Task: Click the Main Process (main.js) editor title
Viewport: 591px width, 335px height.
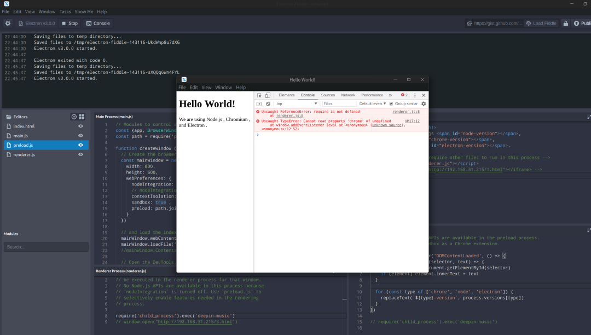Action: (114, 117)
